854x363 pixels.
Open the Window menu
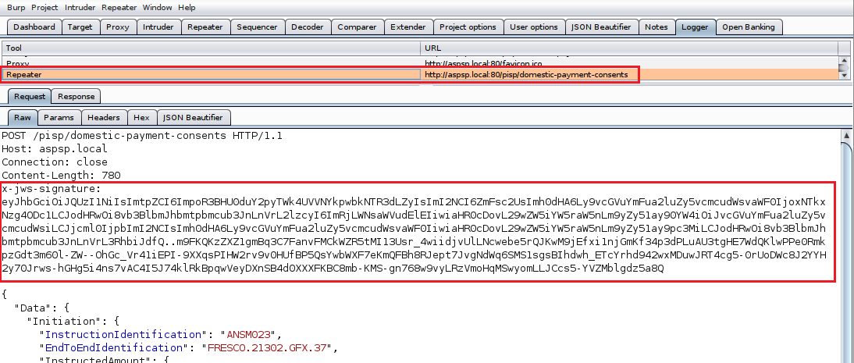click(158, 8)
